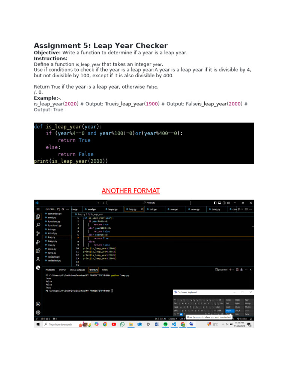Click the is_leap_year breadcrumb
The width and height of the screenshot is (288, 384).
click(x=96, y=214)
